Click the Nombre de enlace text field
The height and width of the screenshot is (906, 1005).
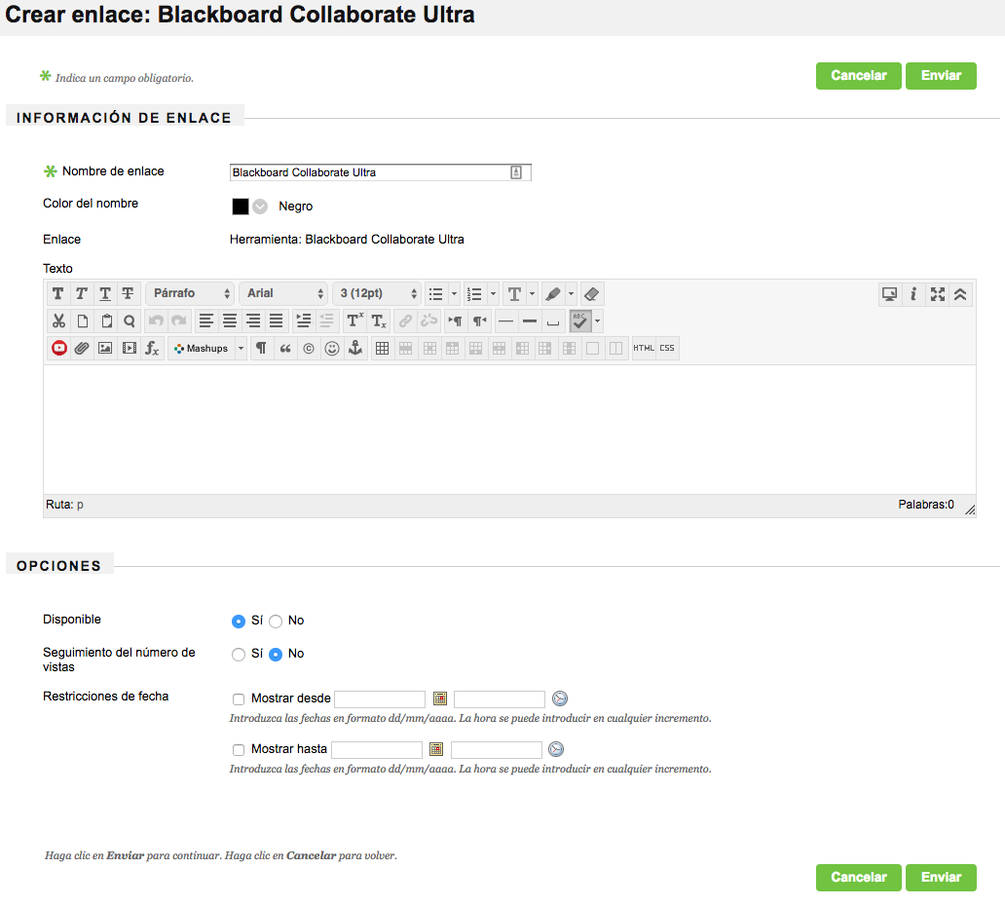(380, 172)
